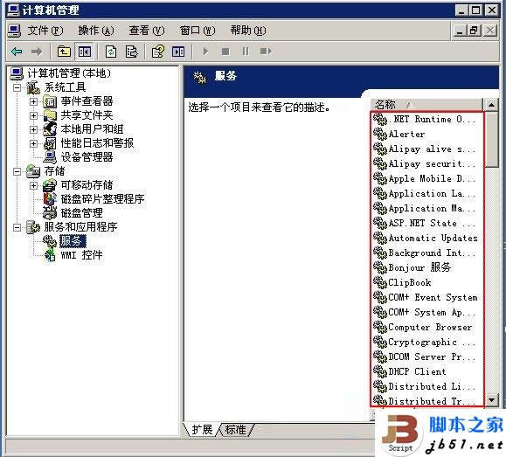Image resolution: width=506 pixels, height=457 pixels.
Task: Click the gear icon beside ClipBook service
Action: pyautogui.click(x=380, y=282)
